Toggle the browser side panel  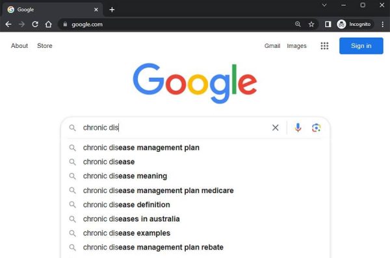click(x=328, y=25)
